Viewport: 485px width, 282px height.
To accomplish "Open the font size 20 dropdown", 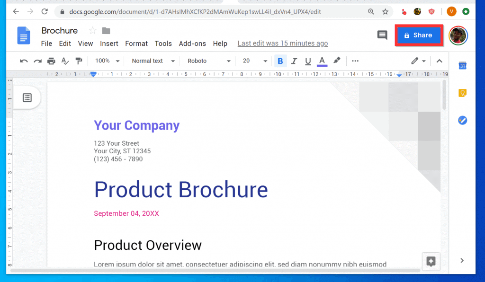I will point(254,61).
